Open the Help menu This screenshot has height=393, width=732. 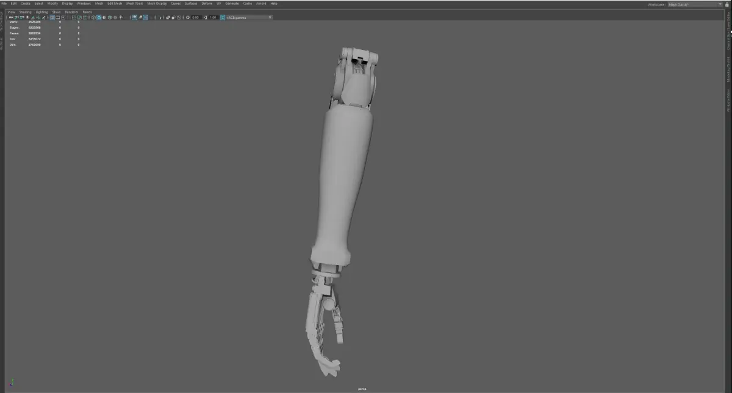[x=274, y=4]
